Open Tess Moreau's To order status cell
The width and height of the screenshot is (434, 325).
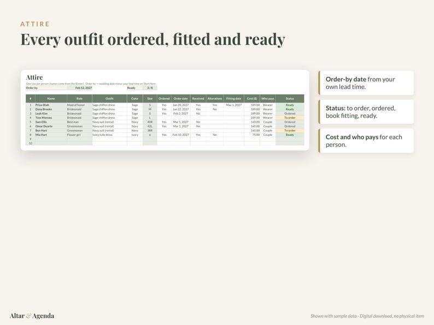tap(290, 118)
